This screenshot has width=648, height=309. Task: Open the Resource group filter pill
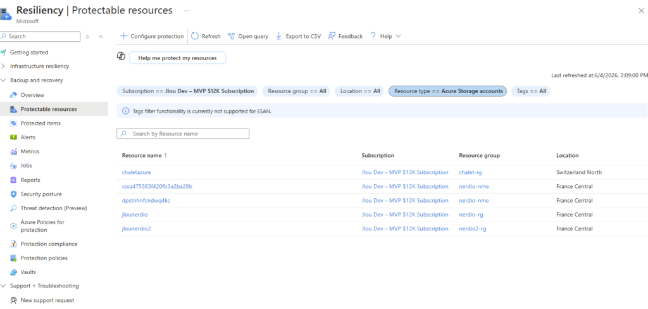[296, 91]
